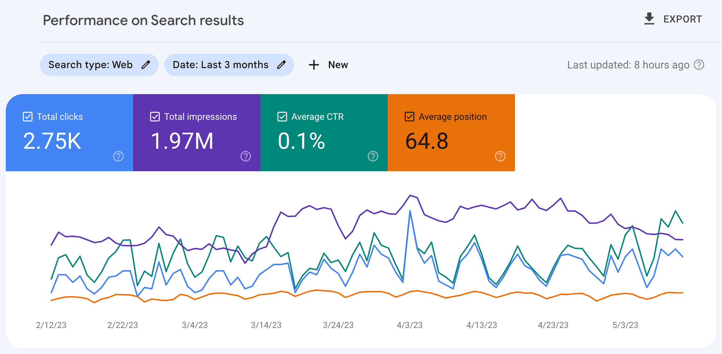The image size is (722, 354).
Task: Uncheck the Total clicks checkbox
Action: tap(28, 117)
